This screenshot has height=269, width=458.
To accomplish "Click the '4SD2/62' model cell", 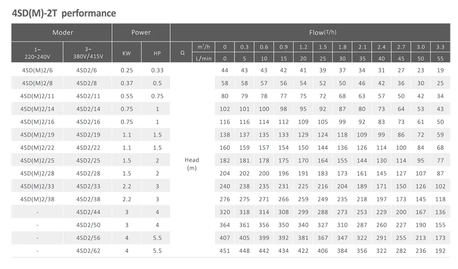I will (x=88, y=251).
